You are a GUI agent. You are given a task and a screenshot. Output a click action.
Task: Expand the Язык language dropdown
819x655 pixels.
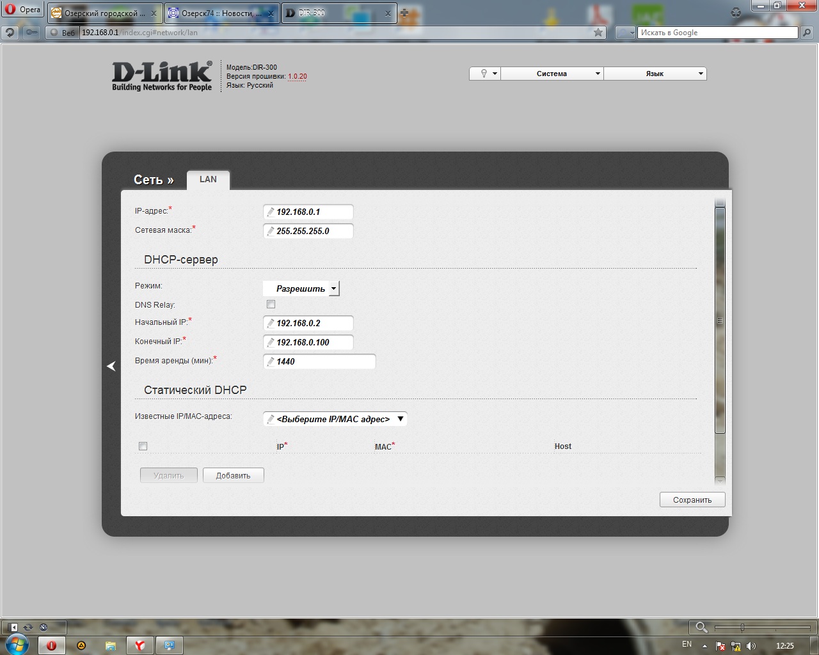[x=655, y=74]
